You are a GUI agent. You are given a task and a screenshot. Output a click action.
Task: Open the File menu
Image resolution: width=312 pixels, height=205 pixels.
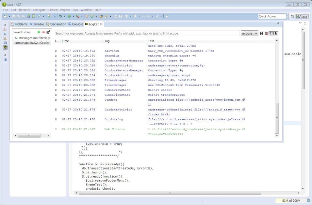[x=6, y=10]
